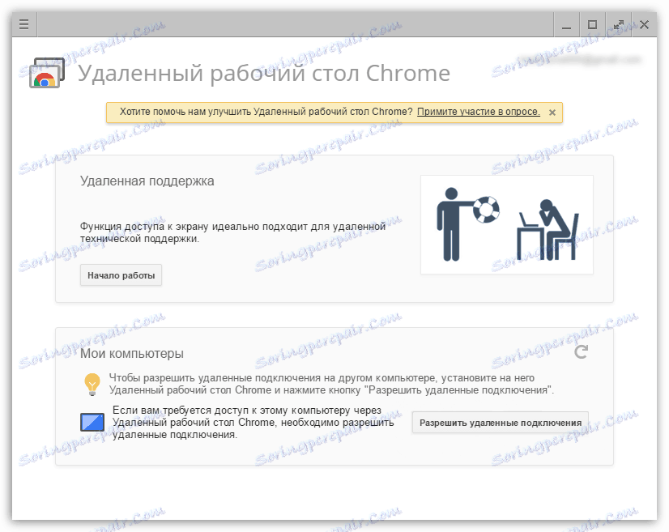Click the 'Удаленная поддержка' heading
The width and height of the screenshot is (669, 532).
147,181
